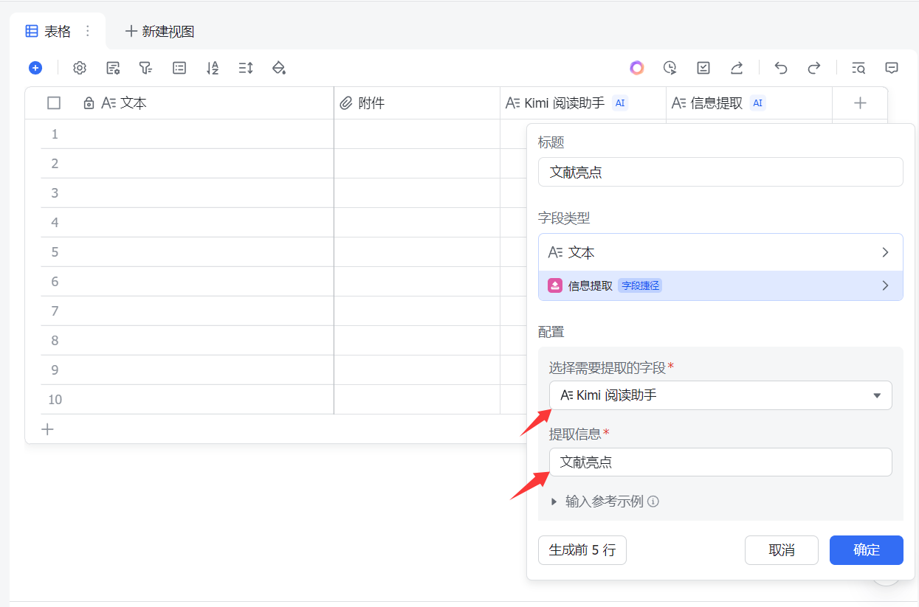This screenshot has height=607, width=919.
Task: Click the redo arrow icon
Action: point(814,68)
